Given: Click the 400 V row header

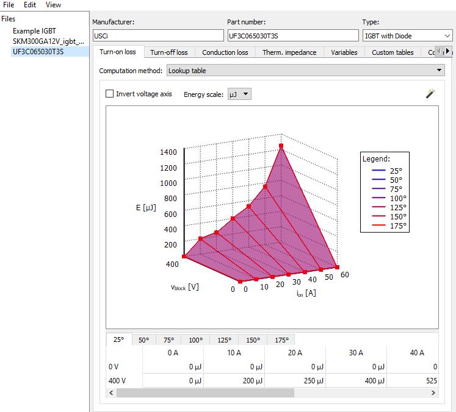Looking at the screenshot, I should click(x=124, y=381).
